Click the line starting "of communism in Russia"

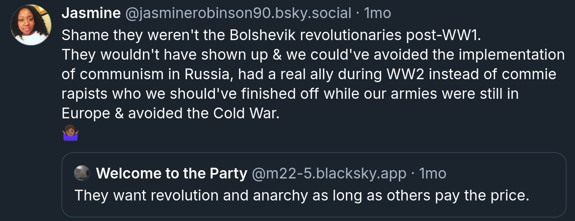[309, 74]
